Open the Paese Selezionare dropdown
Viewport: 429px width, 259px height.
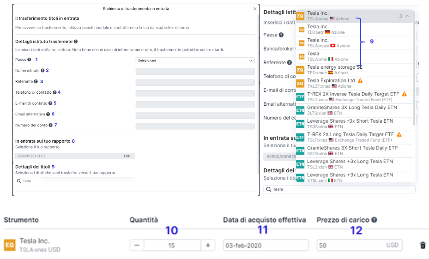click(195, 60)
